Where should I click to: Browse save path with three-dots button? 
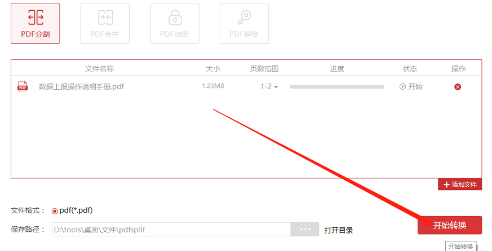tap(305, 230)
